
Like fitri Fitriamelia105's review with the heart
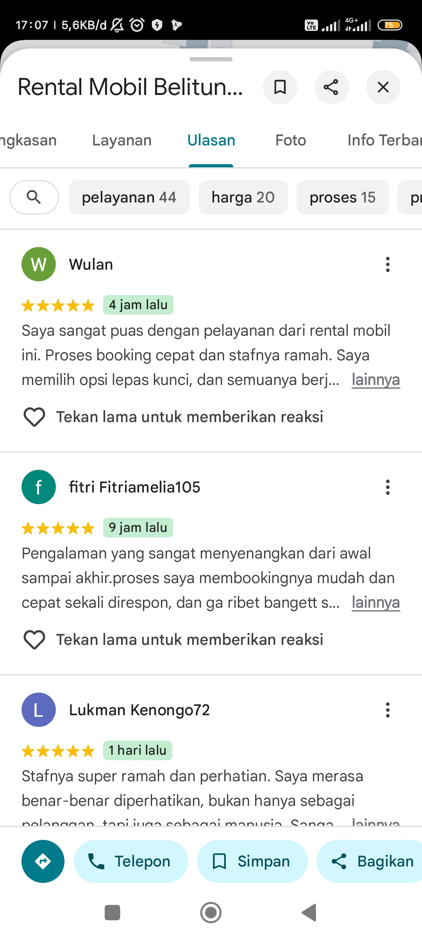coord(34,640)
